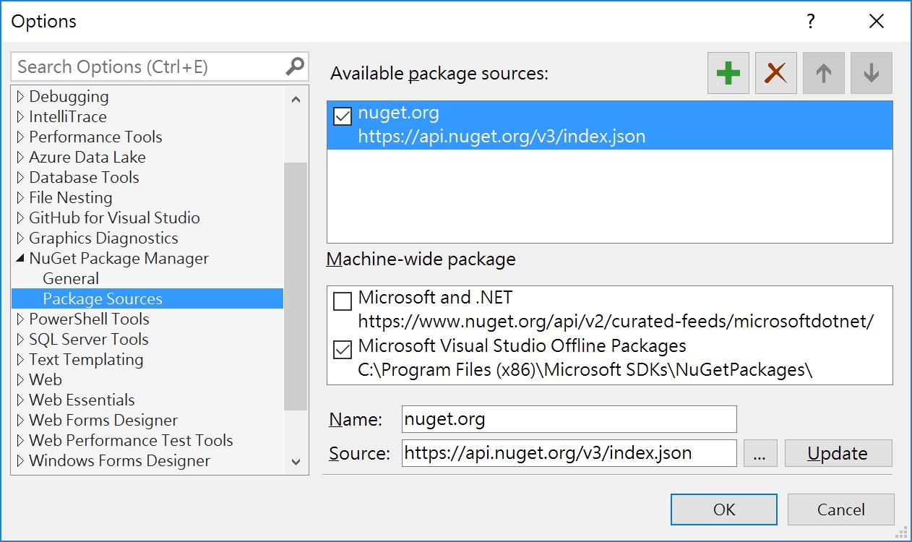Expand the PowerShell Tools node
The image size is (912, 542).
tap(20, 319)
